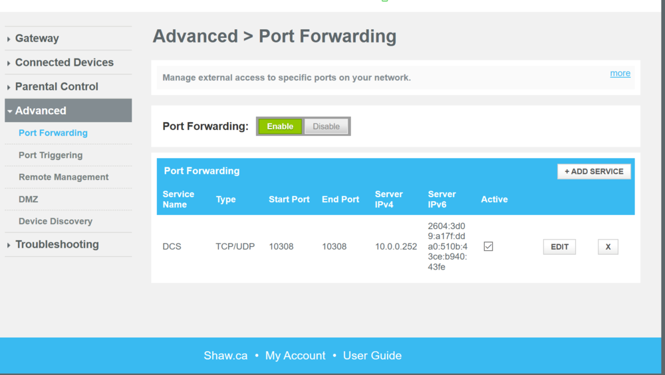Image resolution: width=665 pixels, height=375 pixels.
Task: Delete the DCS rule with X
Action: (608, 247)
